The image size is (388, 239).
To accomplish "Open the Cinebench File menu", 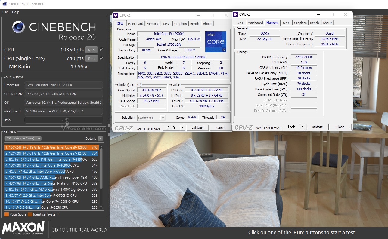I will [5, 12].
